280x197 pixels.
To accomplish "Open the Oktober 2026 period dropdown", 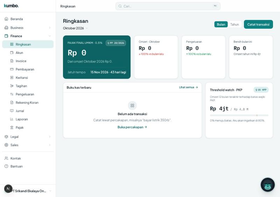I will tap(75, 28).
